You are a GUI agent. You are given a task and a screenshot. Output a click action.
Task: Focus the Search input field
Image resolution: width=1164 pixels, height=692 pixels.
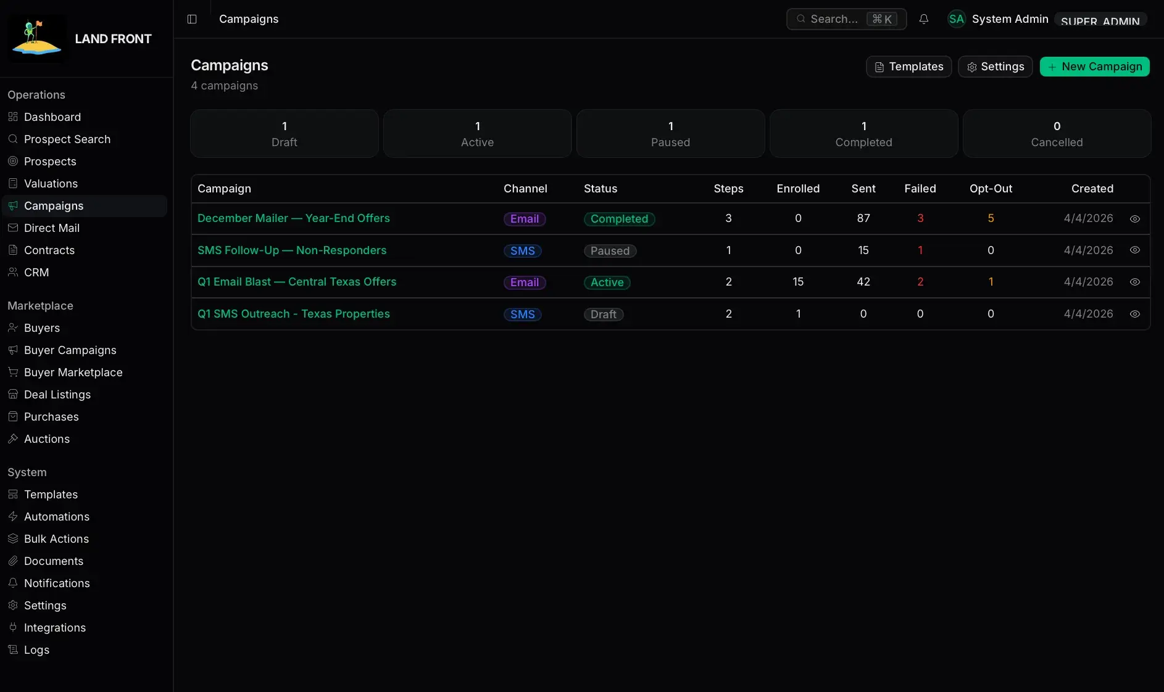click(846, 19)
